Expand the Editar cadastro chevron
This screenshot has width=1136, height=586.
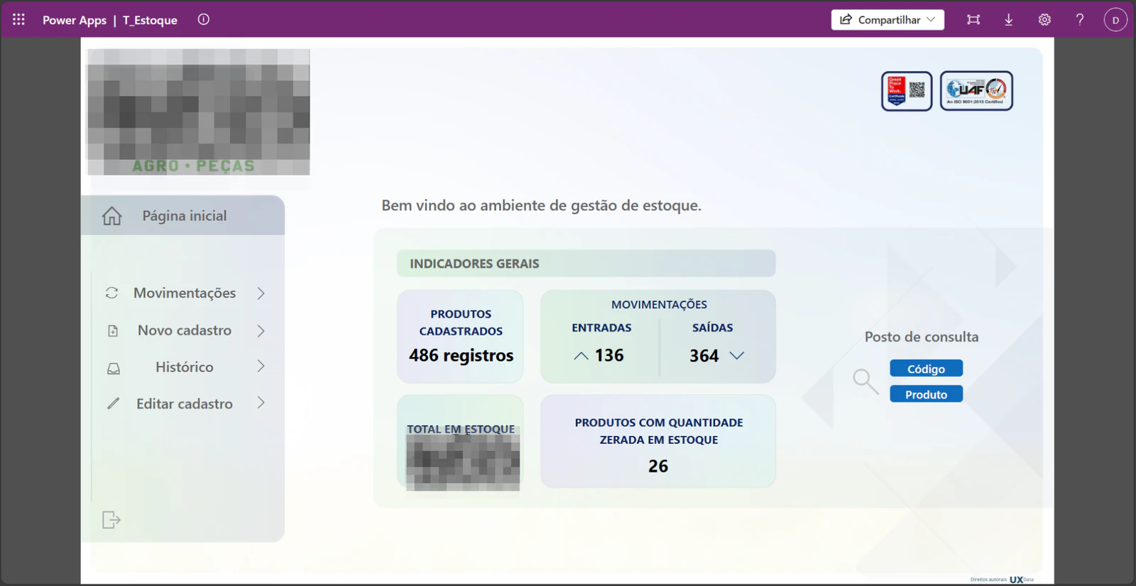[x=261, y=403]
